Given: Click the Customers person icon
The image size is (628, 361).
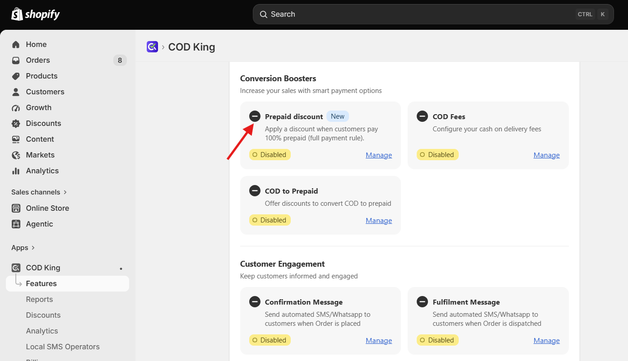Looking at the screenshot, I should (x=16, y=92).
